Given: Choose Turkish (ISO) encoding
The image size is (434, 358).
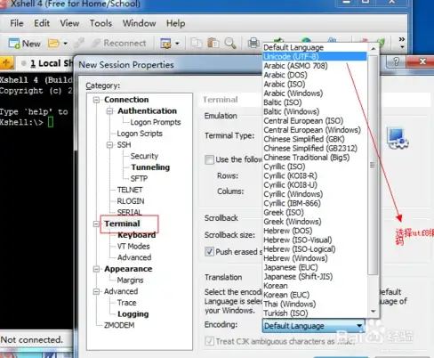Looking at the screenshot, I should [315, 313].
